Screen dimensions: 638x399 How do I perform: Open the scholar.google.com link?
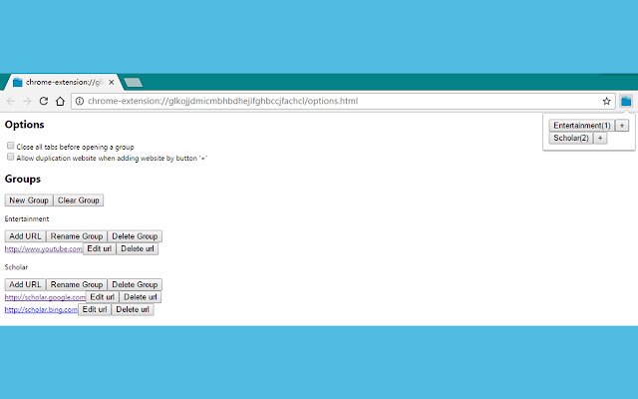tap(45, 297)
